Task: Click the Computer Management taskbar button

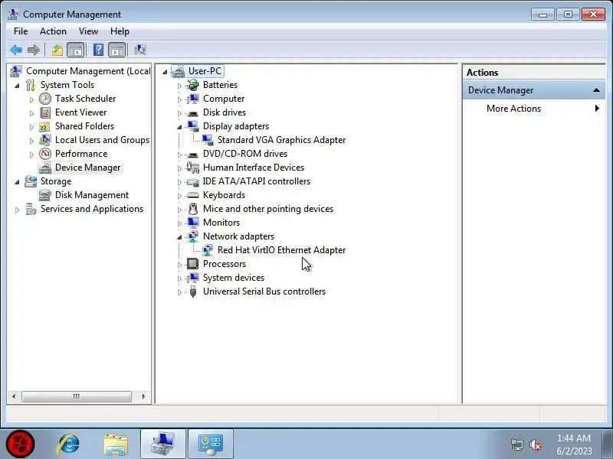Action: (x=163, y=444)
